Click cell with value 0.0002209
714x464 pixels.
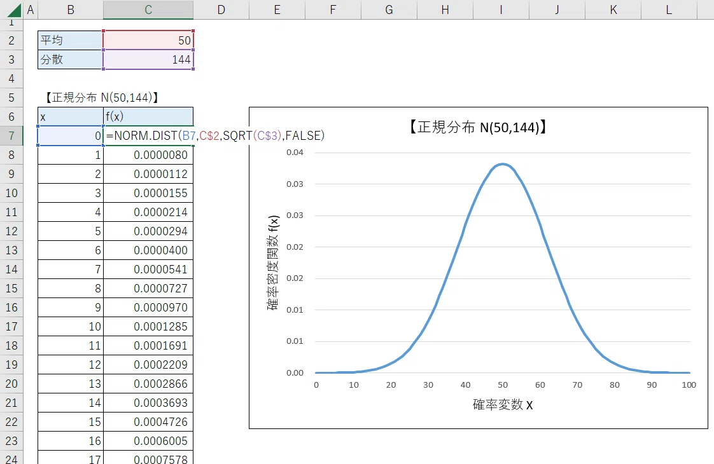coord(148,365)
